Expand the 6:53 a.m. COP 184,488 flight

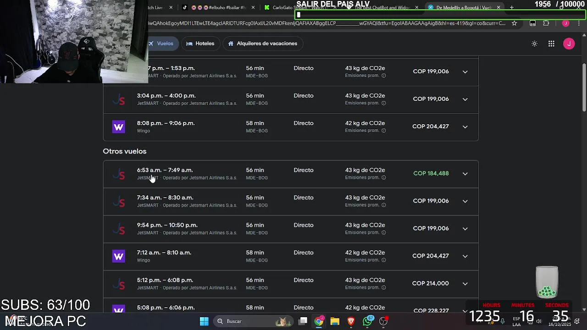click(465, 173)
